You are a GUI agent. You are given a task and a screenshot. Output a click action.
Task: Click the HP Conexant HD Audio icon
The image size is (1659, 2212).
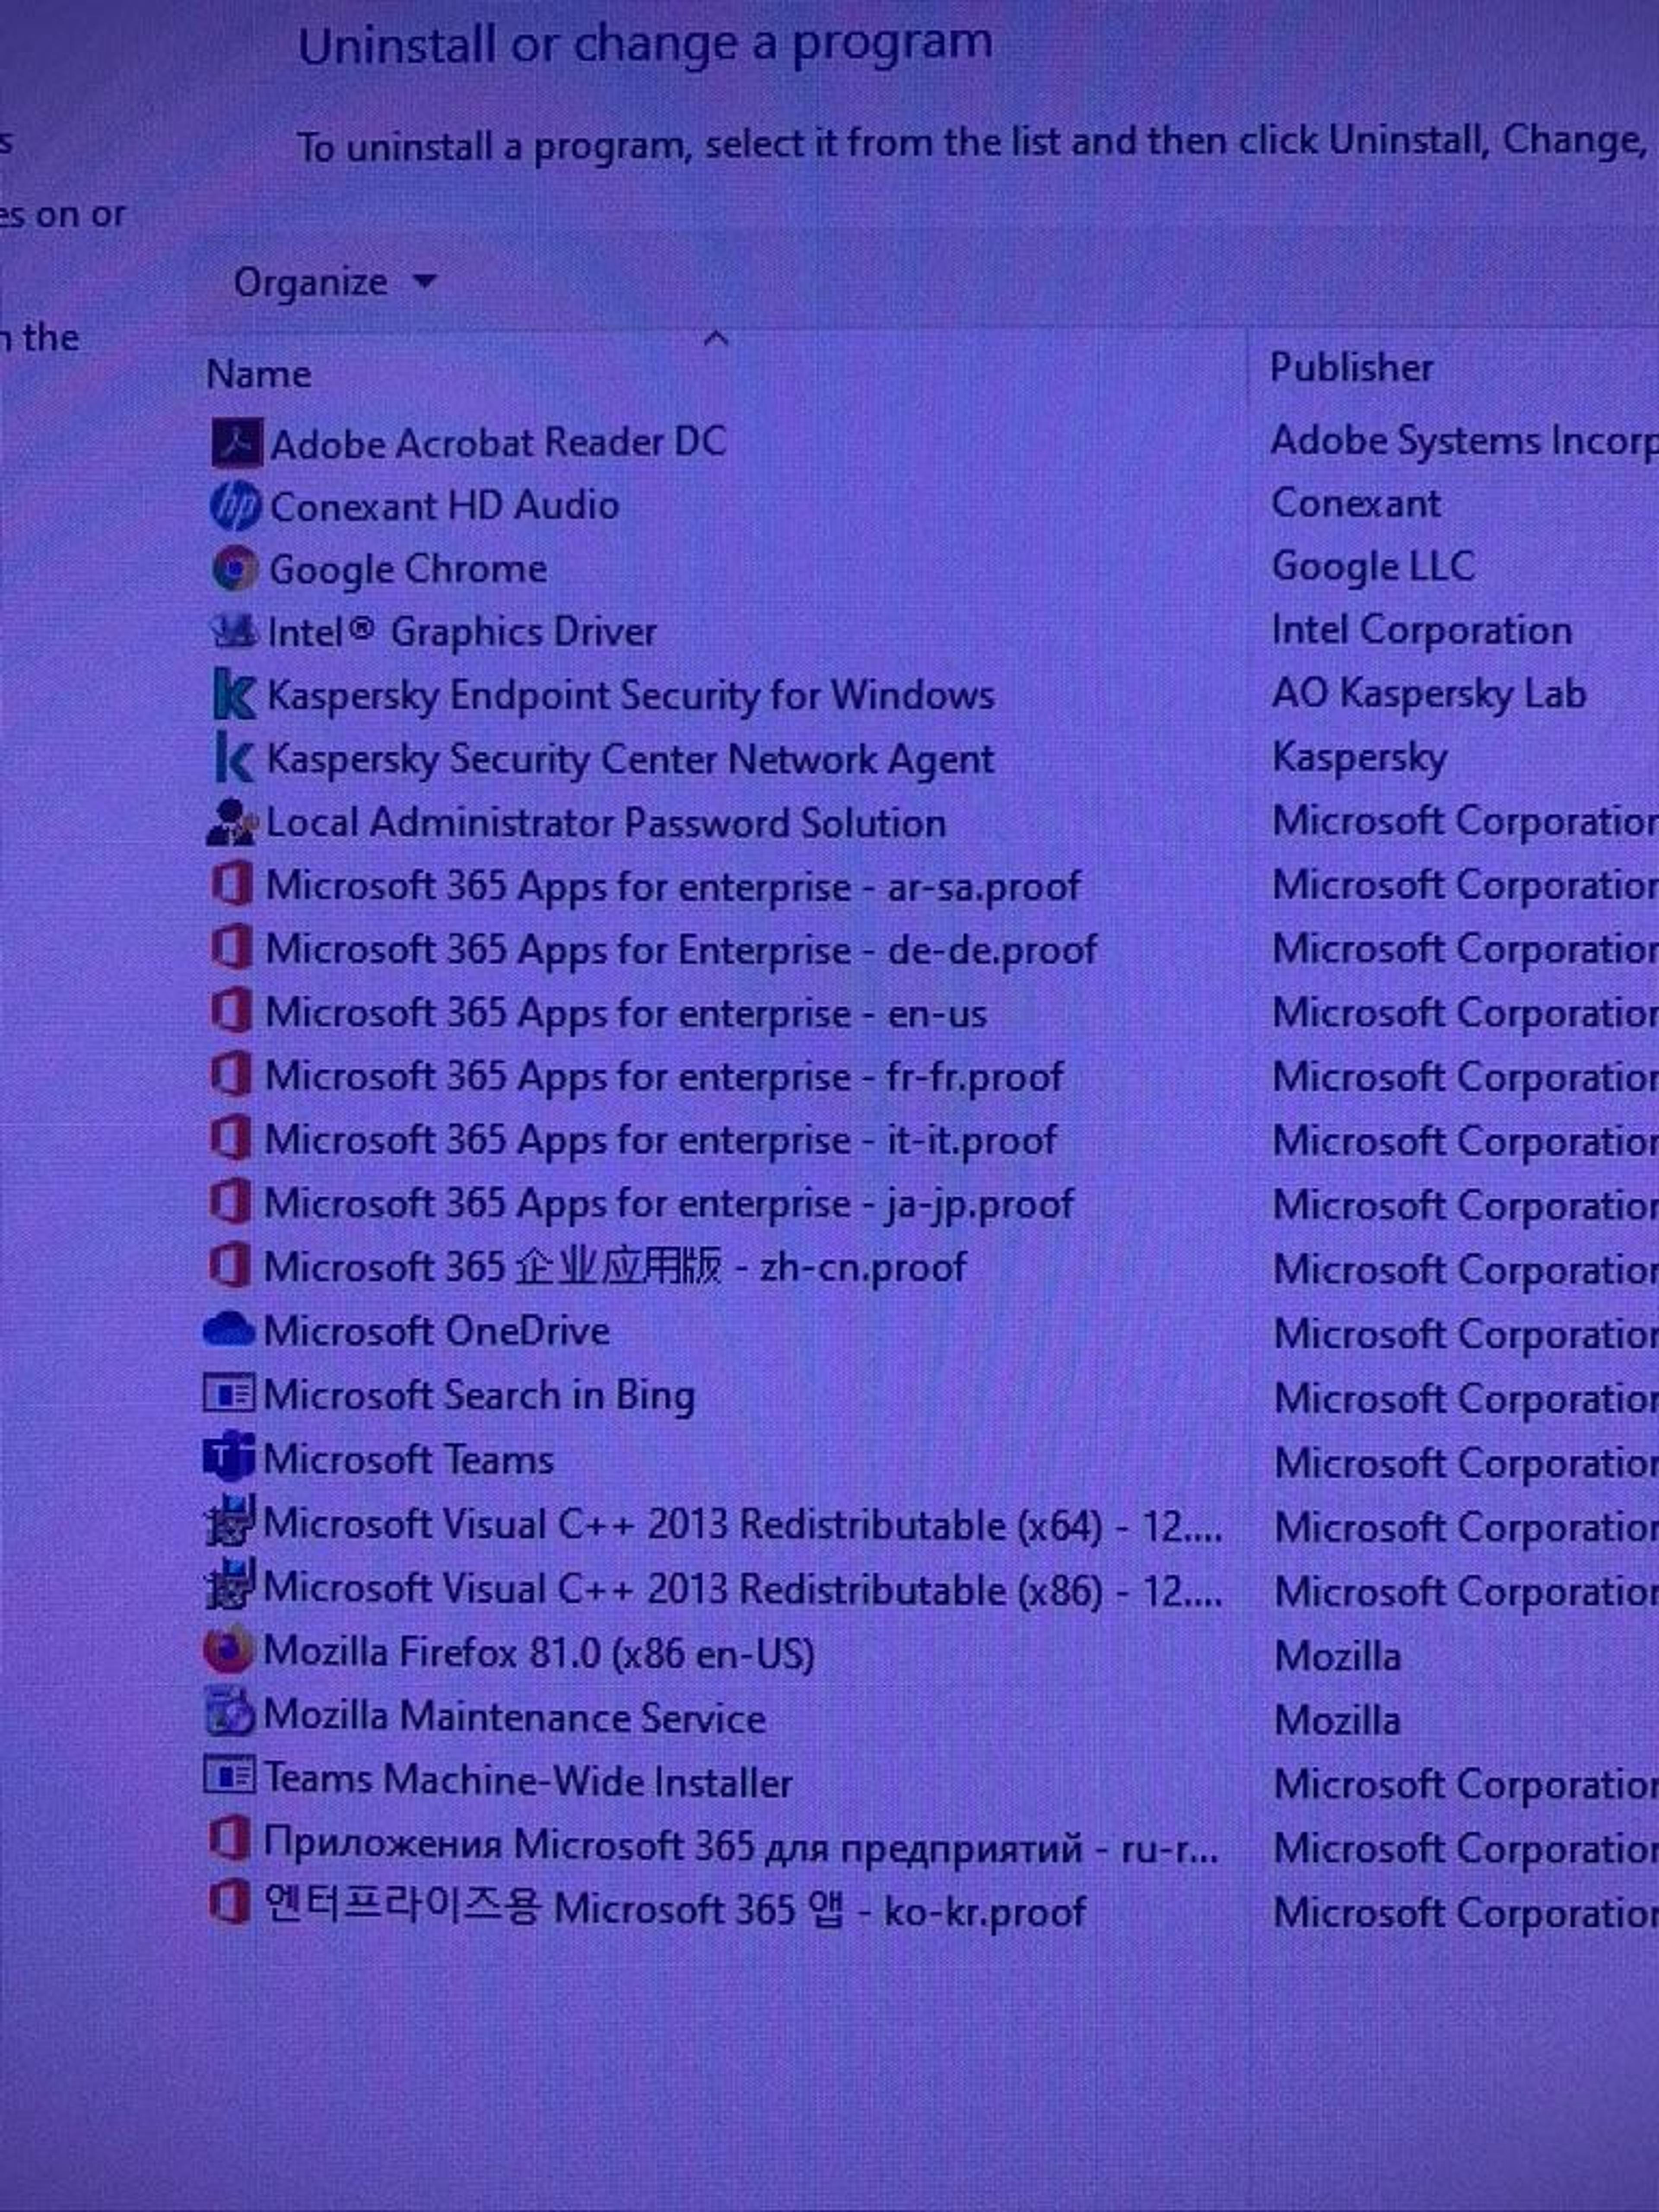pyautogui.click(x=236, y=506)
